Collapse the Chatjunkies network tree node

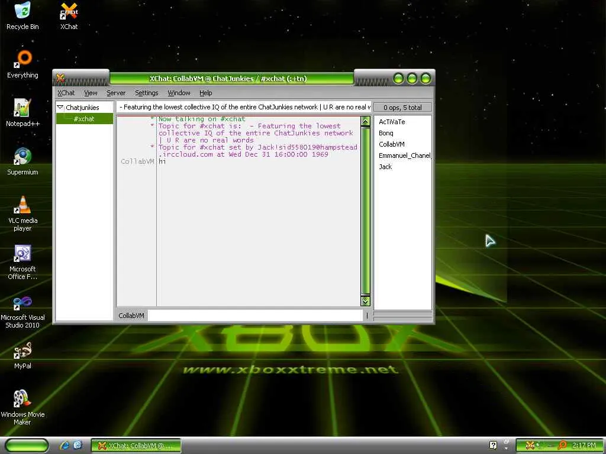point(60,107)
